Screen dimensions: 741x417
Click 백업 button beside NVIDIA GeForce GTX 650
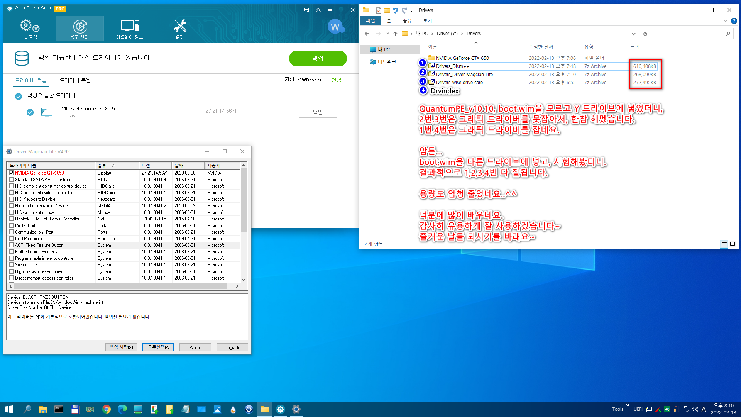point(318,112)
